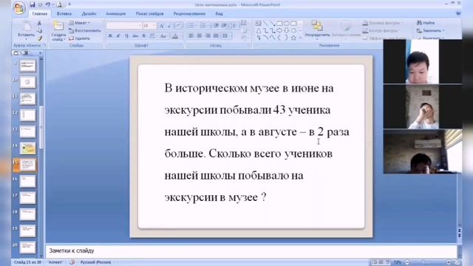The image size is (473, 266).
Task: Click the Decrease Font Size icon
Action: pyautogui.click(x=169, y=26)
